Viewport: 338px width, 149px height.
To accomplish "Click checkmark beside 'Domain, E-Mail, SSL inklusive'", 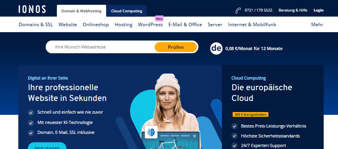I will pos(31,133).
